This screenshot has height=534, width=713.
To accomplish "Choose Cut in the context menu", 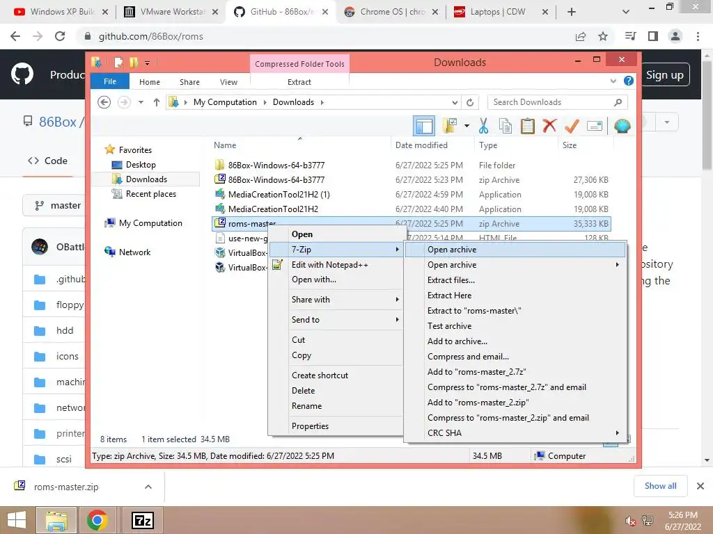I will tap(336, 339).
